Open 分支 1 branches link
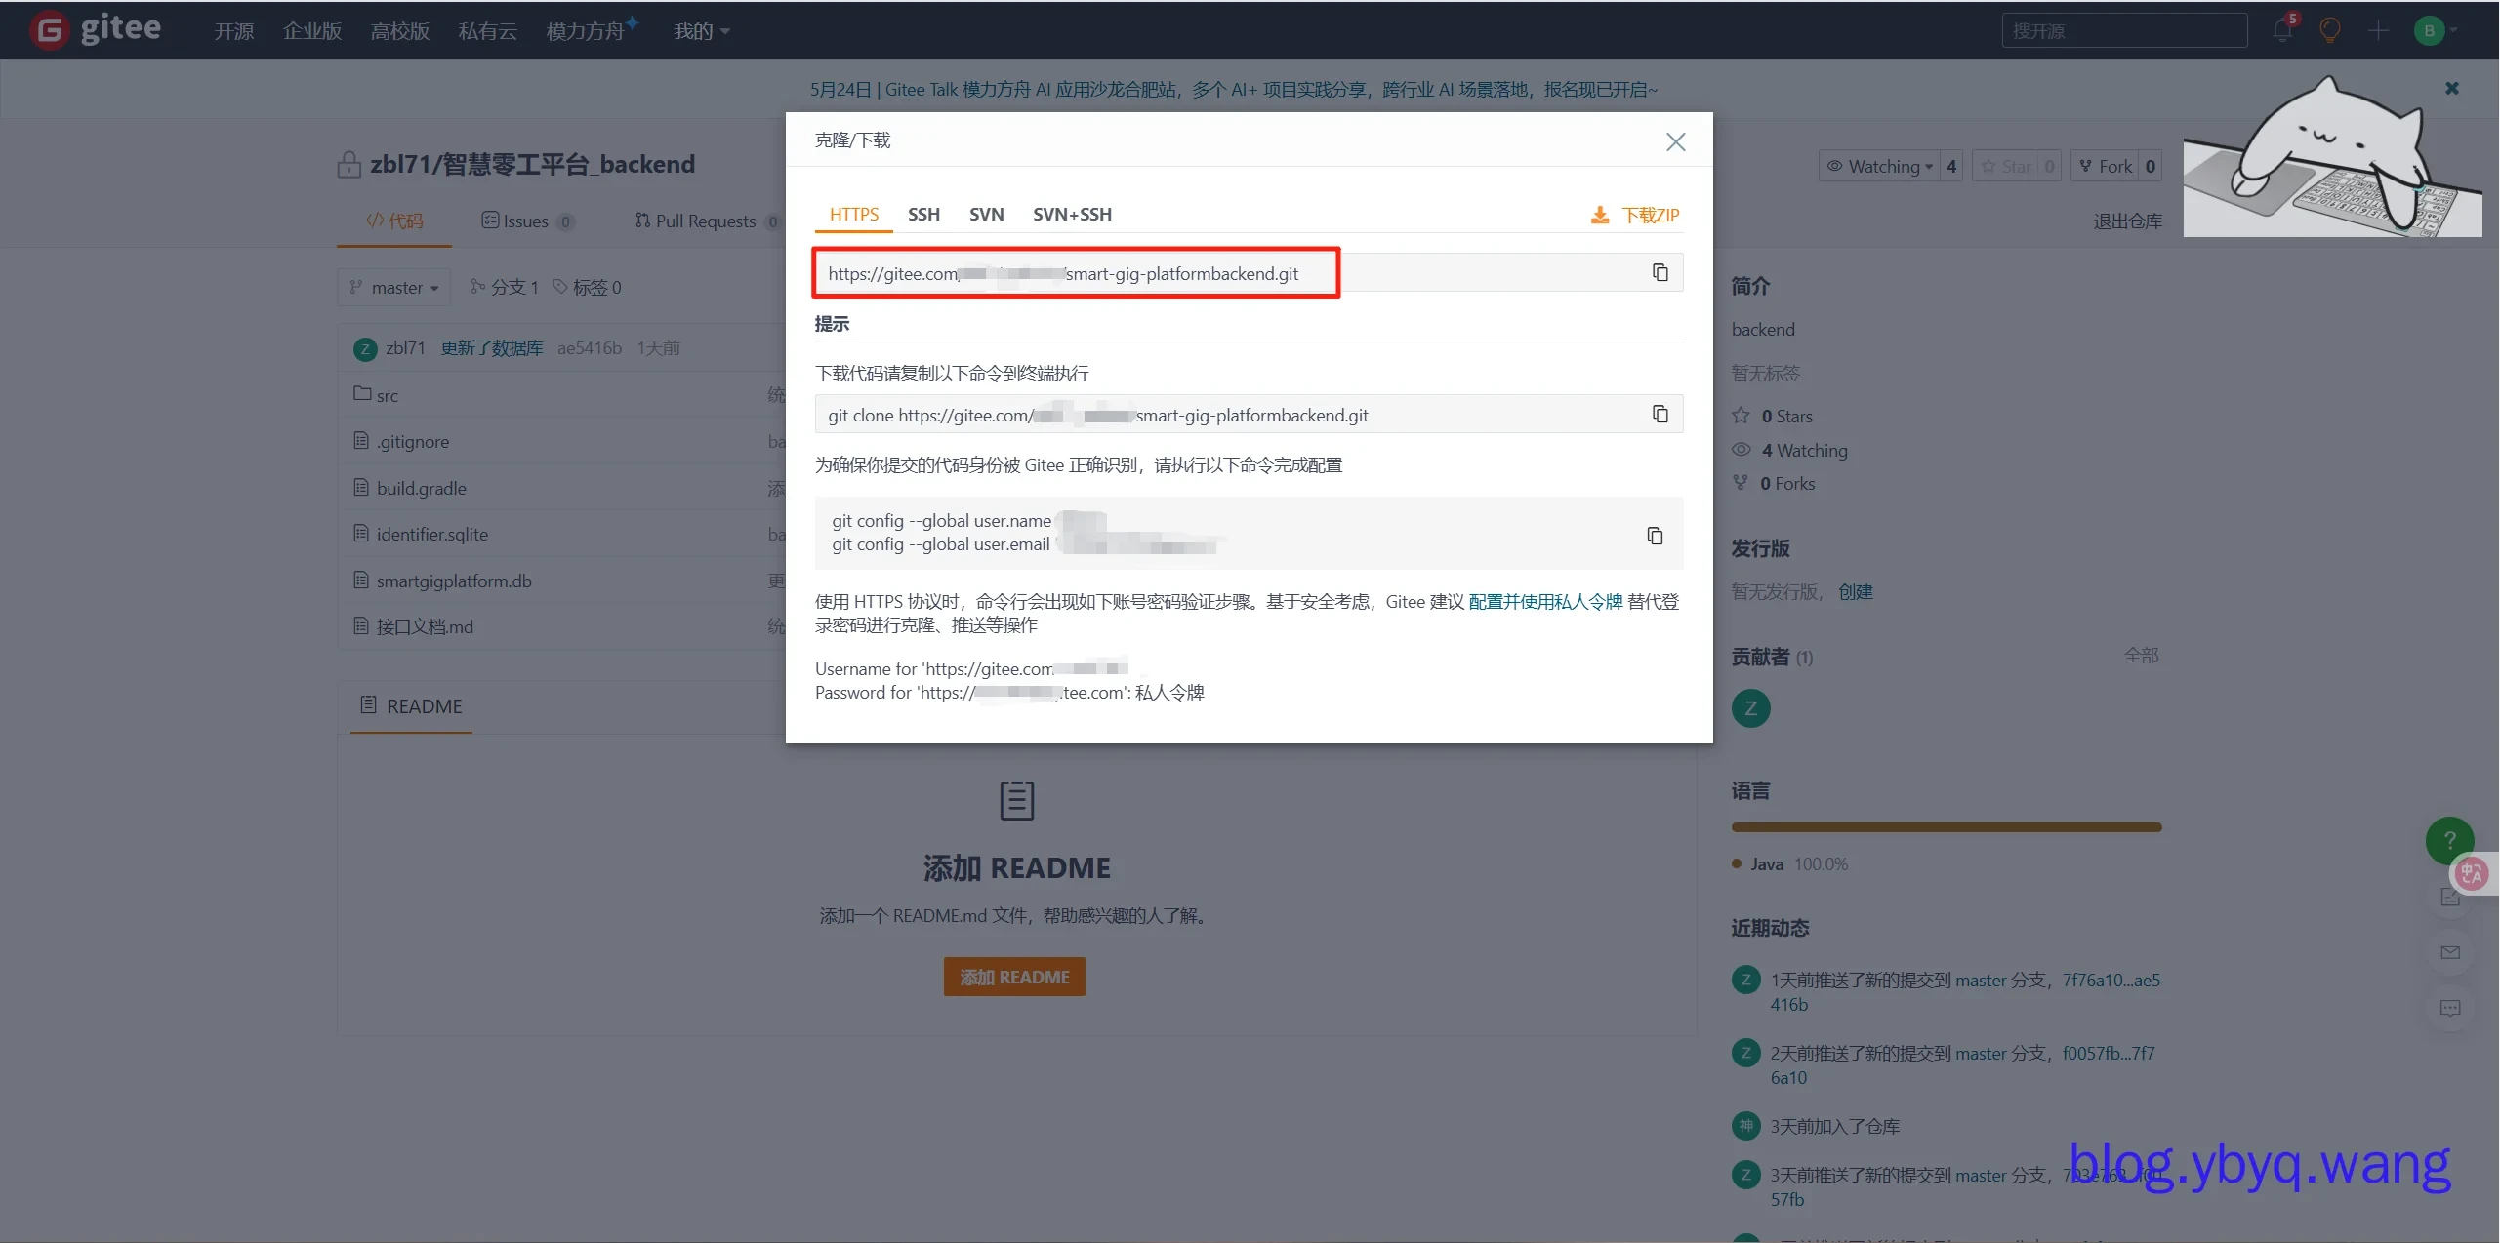The height and width of the screenshot is (1243, 2500). tap(504, 287)
